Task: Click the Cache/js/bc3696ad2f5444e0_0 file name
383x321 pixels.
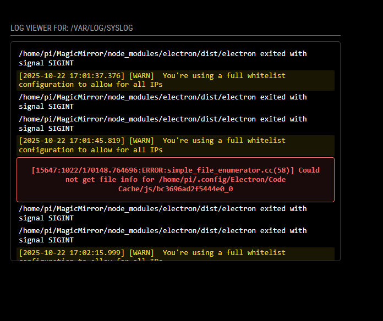Action: point(175,189)
